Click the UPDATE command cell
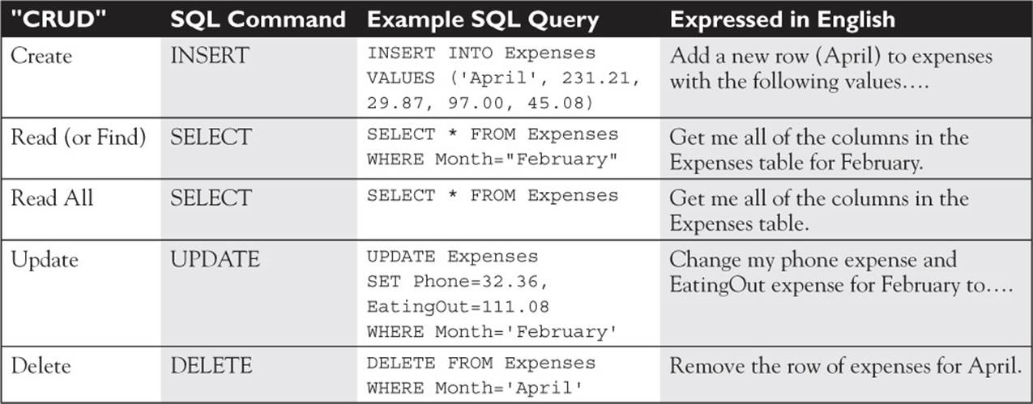Image resolution: width=1033 pixels, height=404 pixels. coord(215,260)
